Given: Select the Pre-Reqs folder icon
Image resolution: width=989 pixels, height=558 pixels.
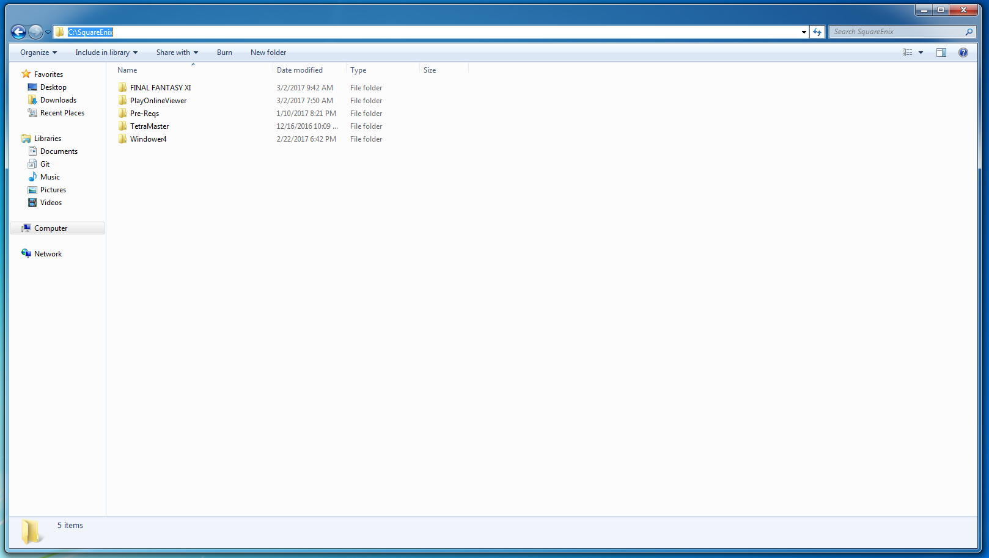Looking at the screenshot, I should point(123,113).
